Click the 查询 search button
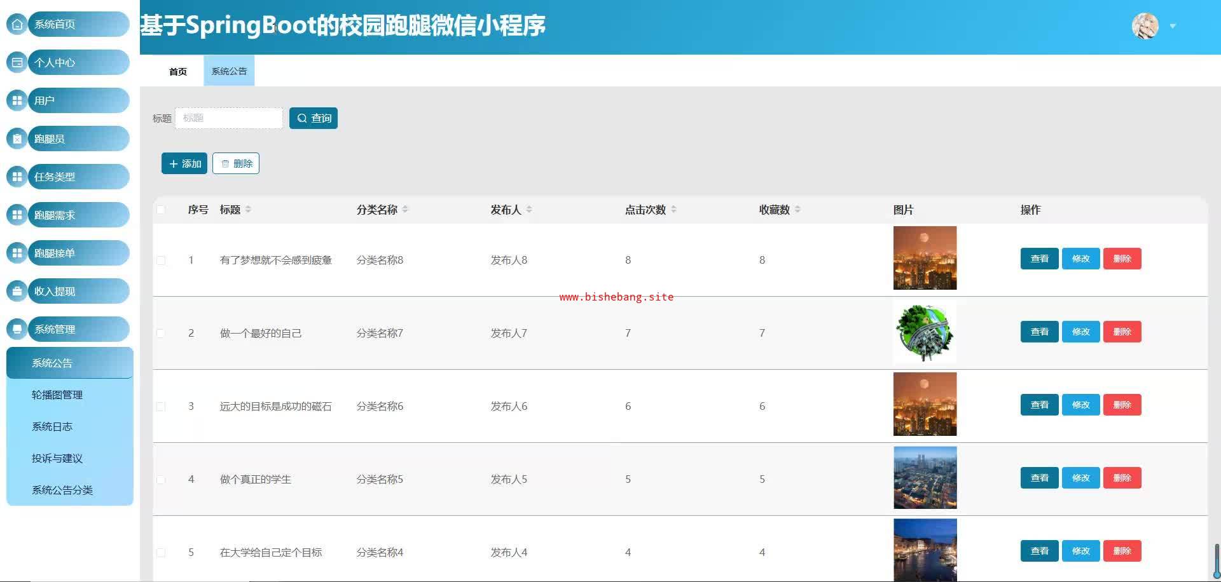The height and width of the screenshot is (582, 1221). pos(314,118)
